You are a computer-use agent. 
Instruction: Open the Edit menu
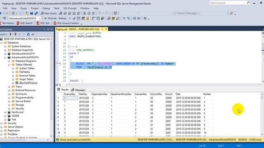5,8
